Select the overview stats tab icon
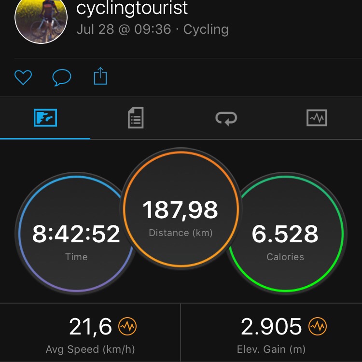Screen dimensions: 362x362 click(x=45, y=118)
